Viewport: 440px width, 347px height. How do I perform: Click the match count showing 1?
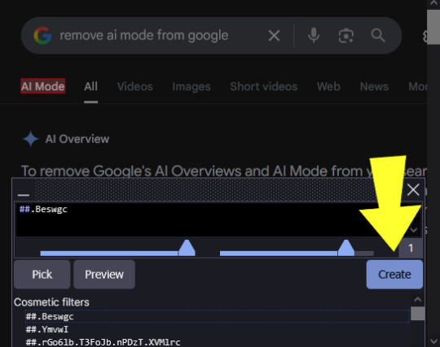411,248
